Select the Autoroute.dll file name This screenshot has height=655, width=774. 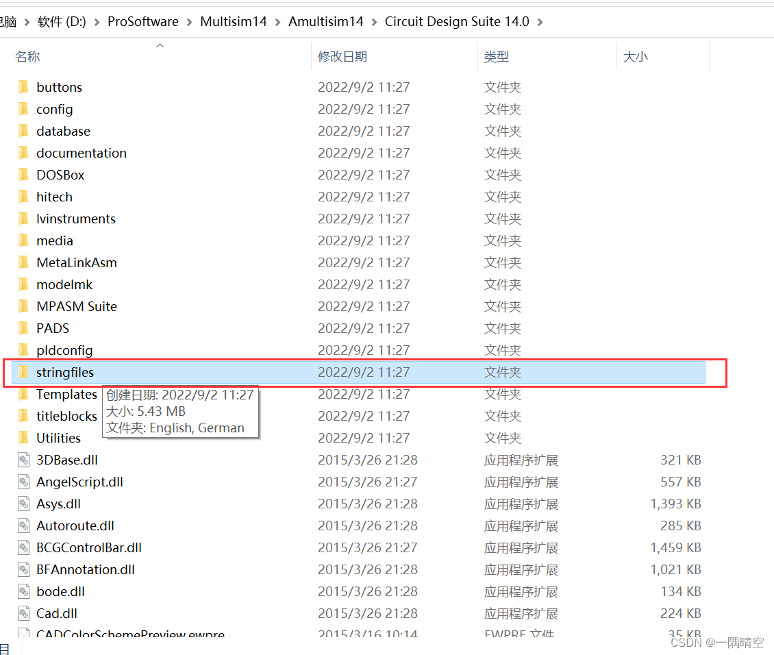click(75, 526)
